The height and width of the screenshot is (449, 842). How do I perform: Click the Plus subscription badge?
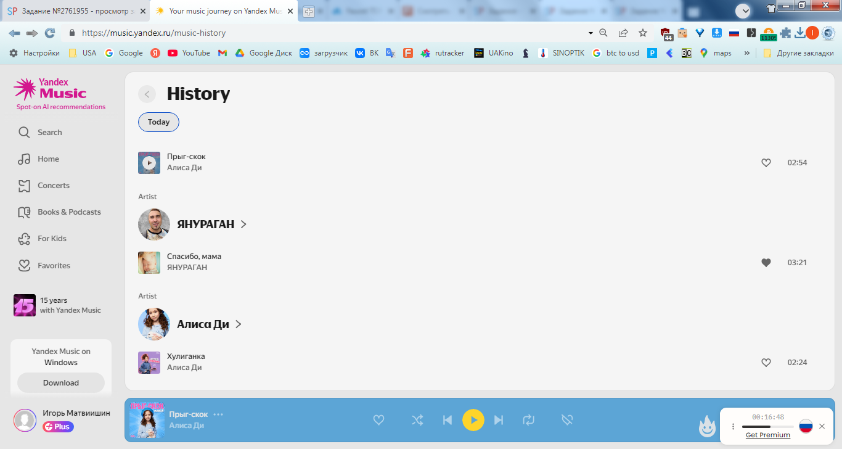click(58, 427)
